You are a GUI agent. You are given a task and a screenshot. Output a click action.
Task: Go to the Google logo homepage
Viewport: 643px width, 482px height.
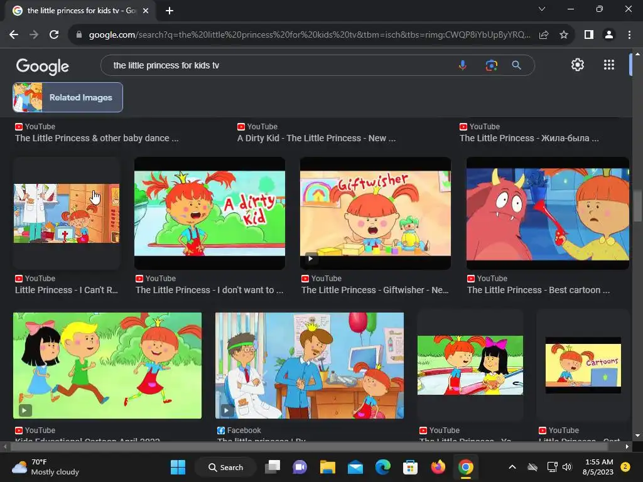[43, 66]
